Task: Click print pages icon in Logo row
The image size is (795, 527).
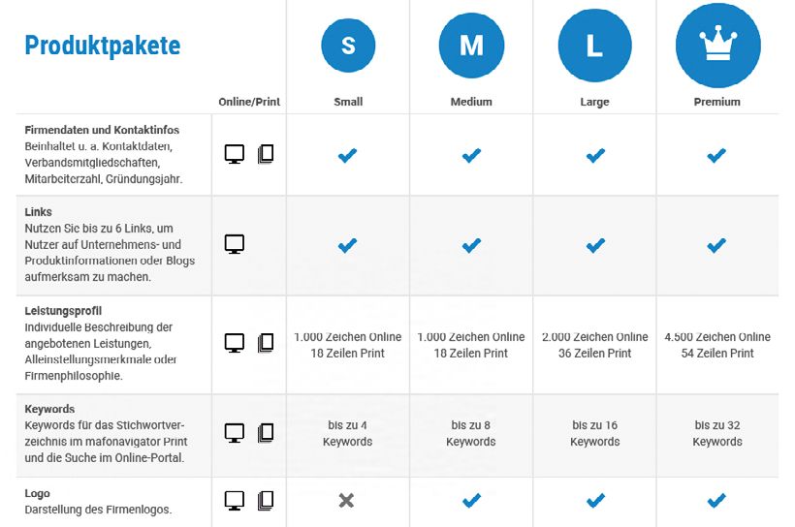Action: coord(266,501)
